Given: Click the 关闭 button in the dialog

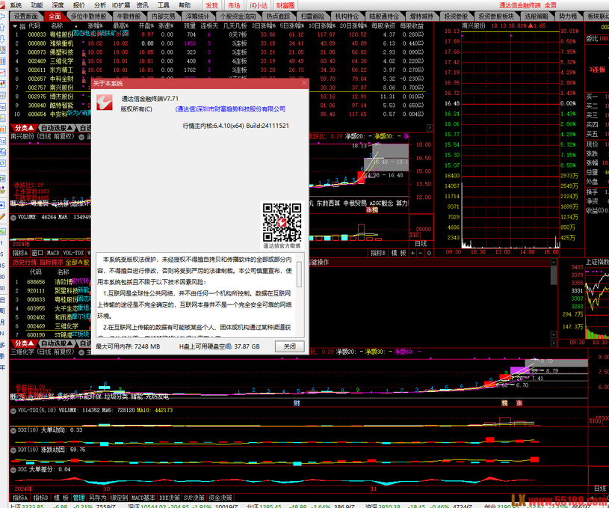Looking at the screenshot, I should coord(289,346).
